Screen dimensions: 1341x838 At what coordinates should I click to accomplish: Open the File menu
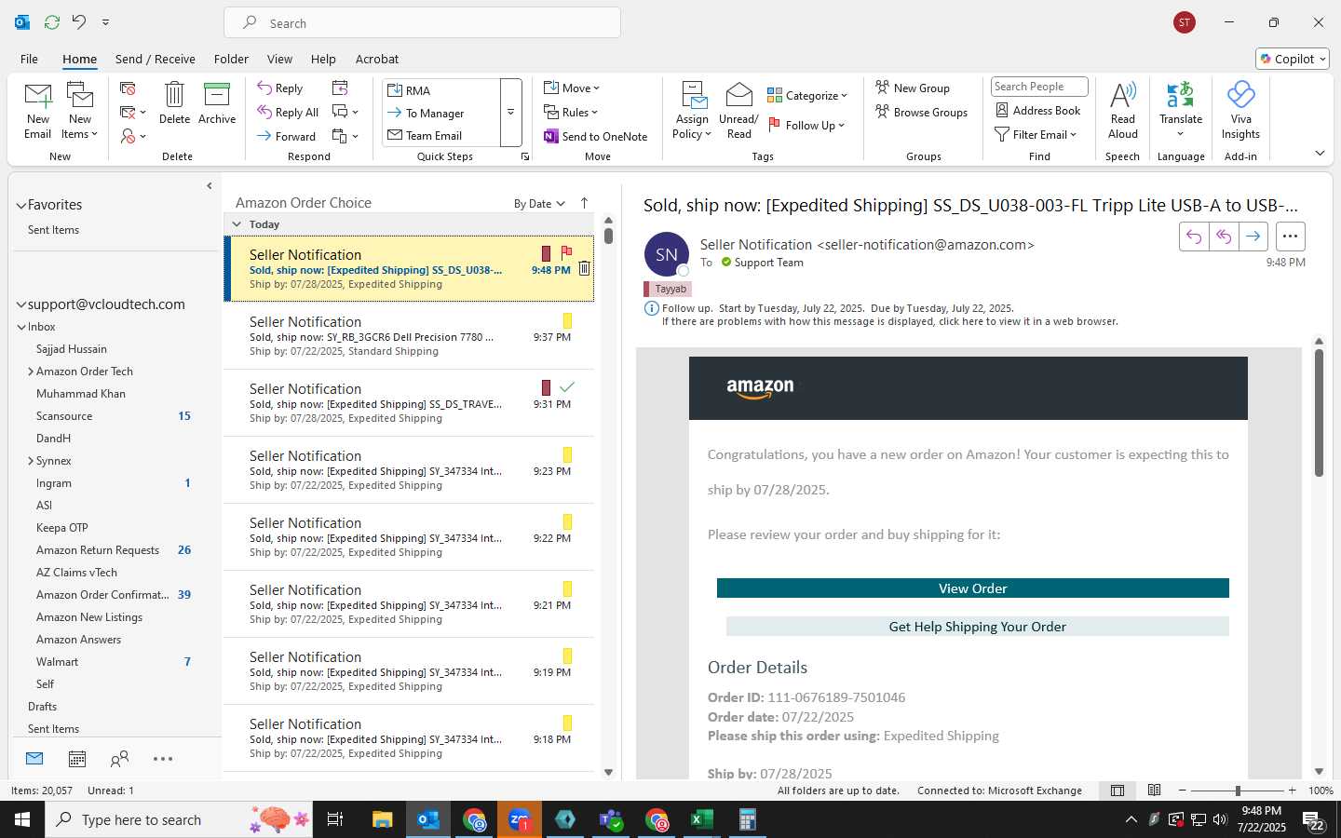pos(29,59)
